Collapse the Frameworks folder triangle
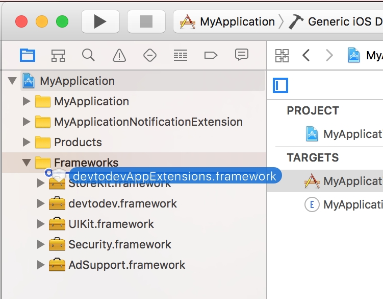The height and width of the screenshot is (299, 383). 27,163
